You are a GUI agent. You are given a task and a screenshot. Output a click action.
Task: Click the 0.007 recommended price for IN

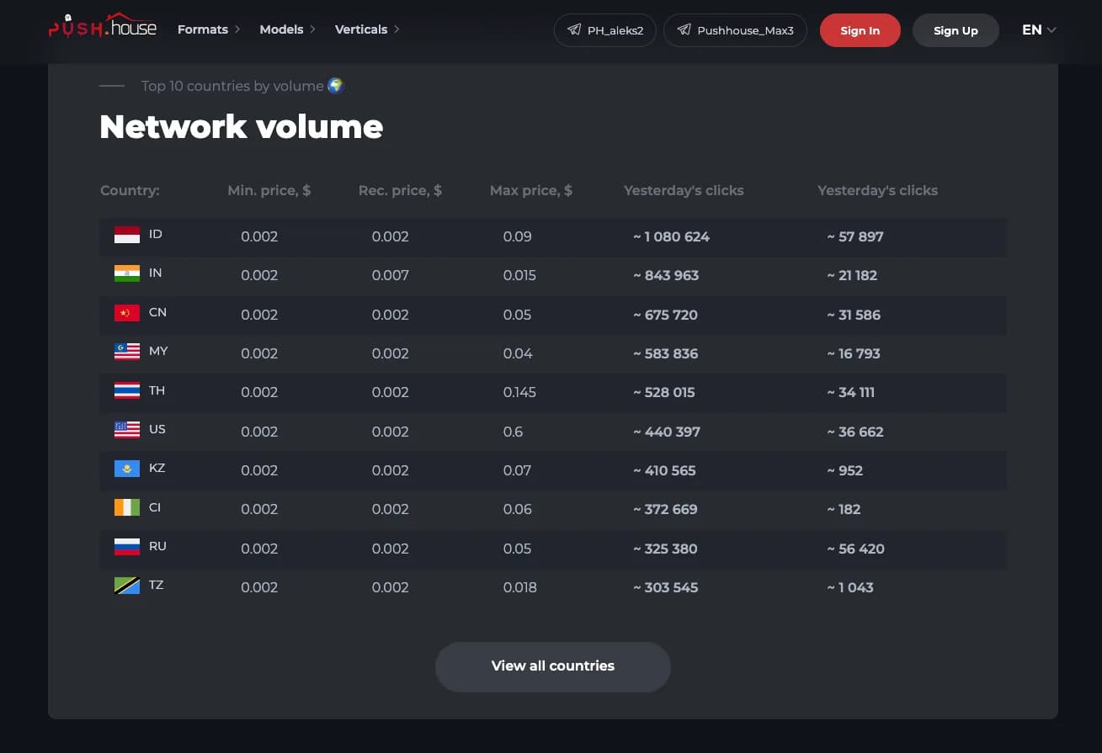point(391,276)
